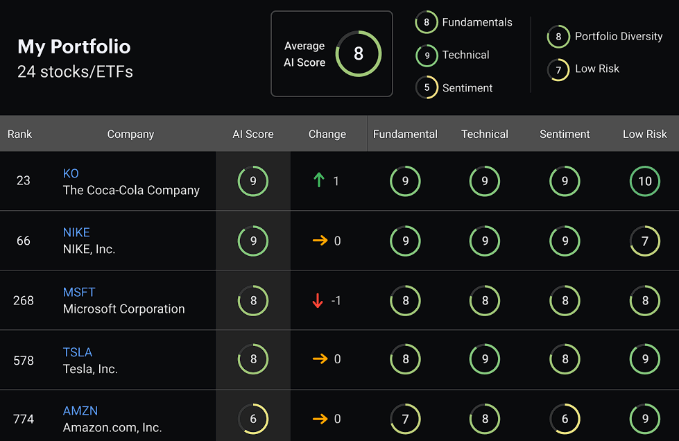The width and height of the screenshot is (679, 441).
Task: Open the NIKE ticker link
Action: click(x=76, y=232)
